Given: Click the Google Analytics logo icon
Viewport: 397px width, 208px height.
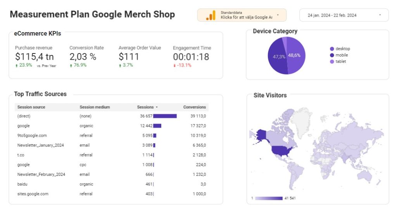Looking at the screenshot, I should pos(211,15).
